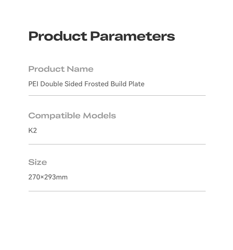This screenshot has width=233, height=250.
Task: Click the word "Compatible" in the section label
Action: [x=54, y=116]
